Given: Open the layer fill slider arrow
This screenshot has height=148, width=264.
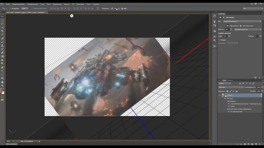Looking at the screenshot, I should [262, 91].
